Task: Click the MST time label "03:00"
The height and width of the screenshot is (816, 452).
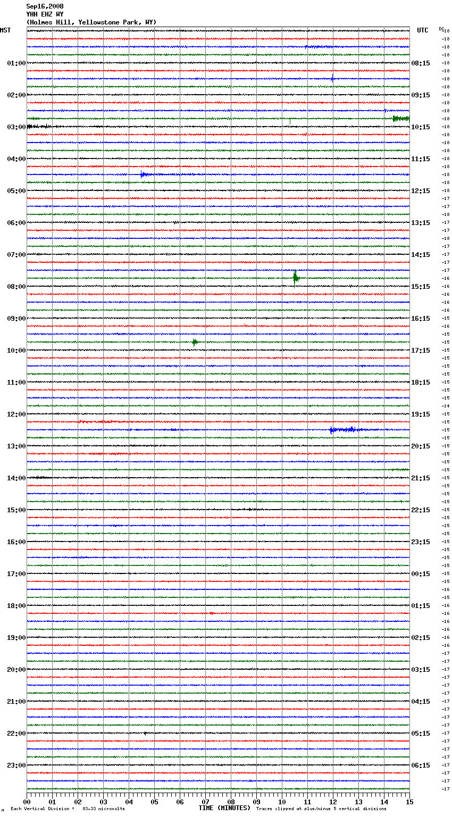Action: (x=16, y=127)
